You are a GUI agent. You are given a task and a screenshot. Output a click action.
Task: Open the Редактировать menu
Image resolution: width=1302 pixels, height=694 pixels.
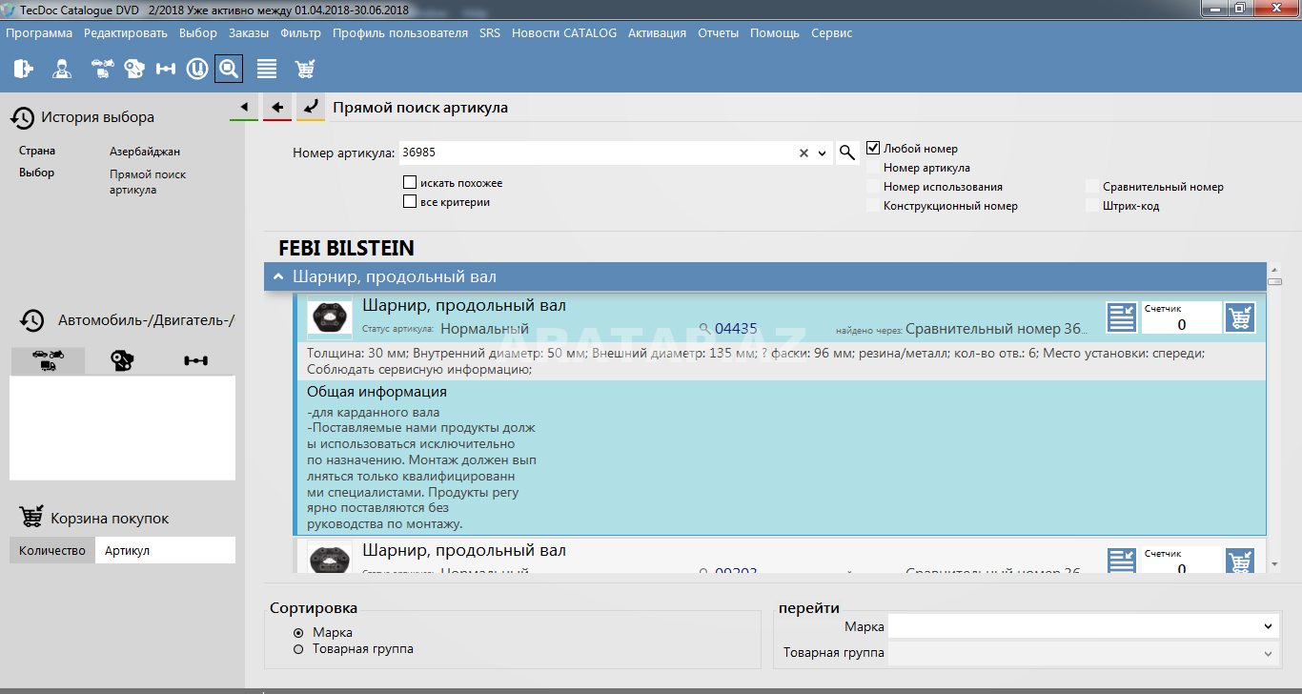point(126,32)
